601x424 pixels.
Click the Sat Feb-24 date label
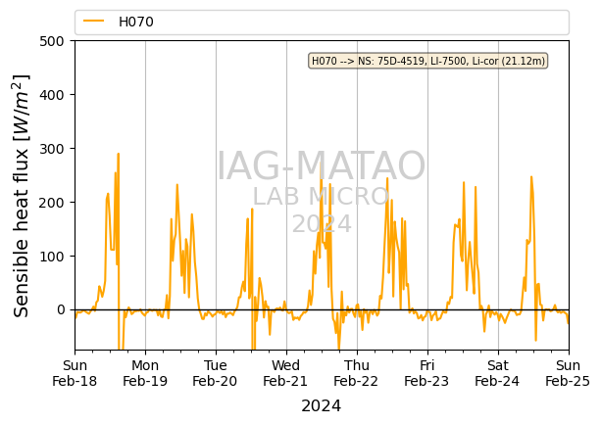point(497,373)
